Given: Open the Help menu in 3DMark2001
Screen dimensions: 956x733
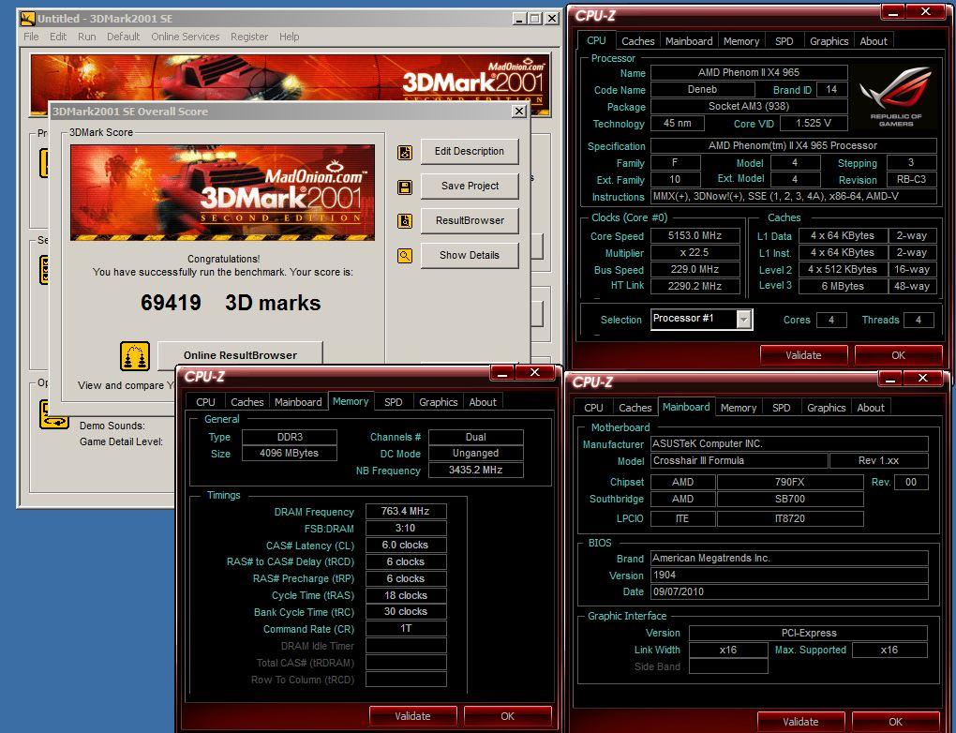Looking at the screenshot, I should coord(289,37).
